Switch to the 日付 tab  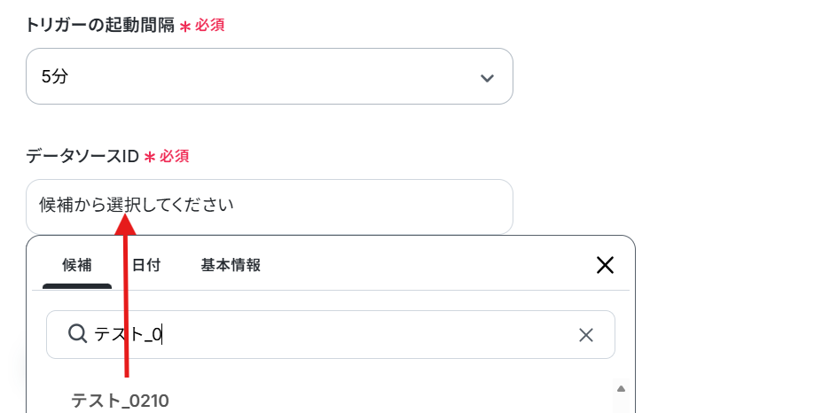[x=146, y=265]
